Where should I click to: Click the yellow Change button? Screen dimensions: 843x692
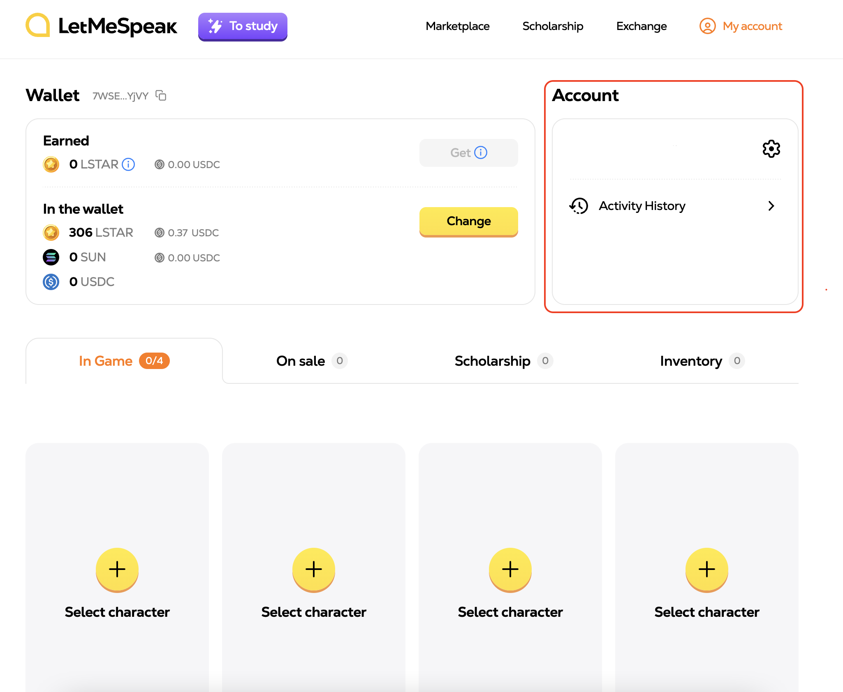pos(469,222)
